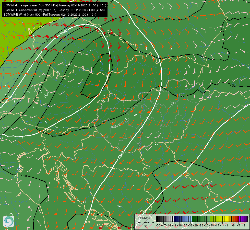Click the -11 legend tick label
This screenshot has height=230, width=250.
pyautogui.click(x=228, y=225)
